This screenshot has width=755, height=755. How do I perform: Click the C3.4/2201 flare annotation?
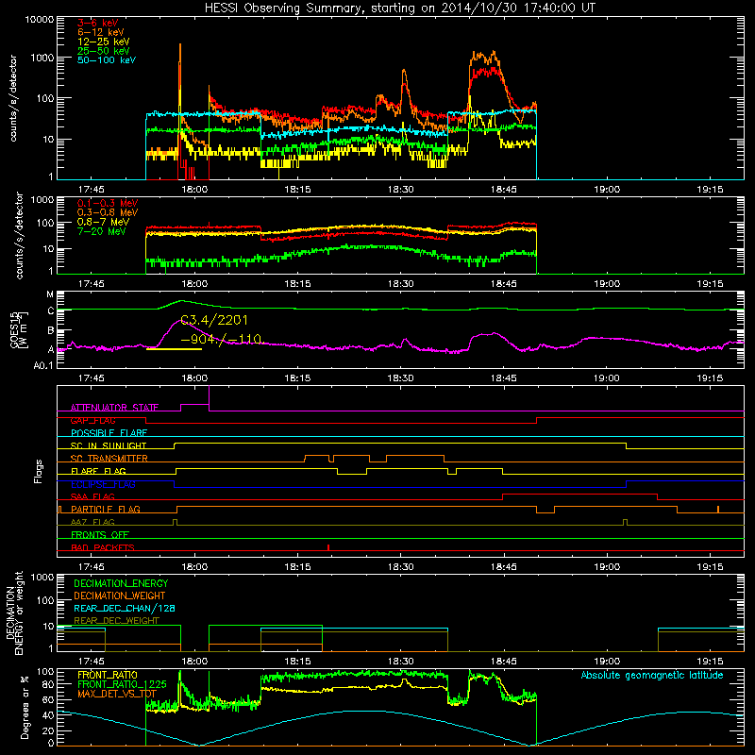[214, 320]
